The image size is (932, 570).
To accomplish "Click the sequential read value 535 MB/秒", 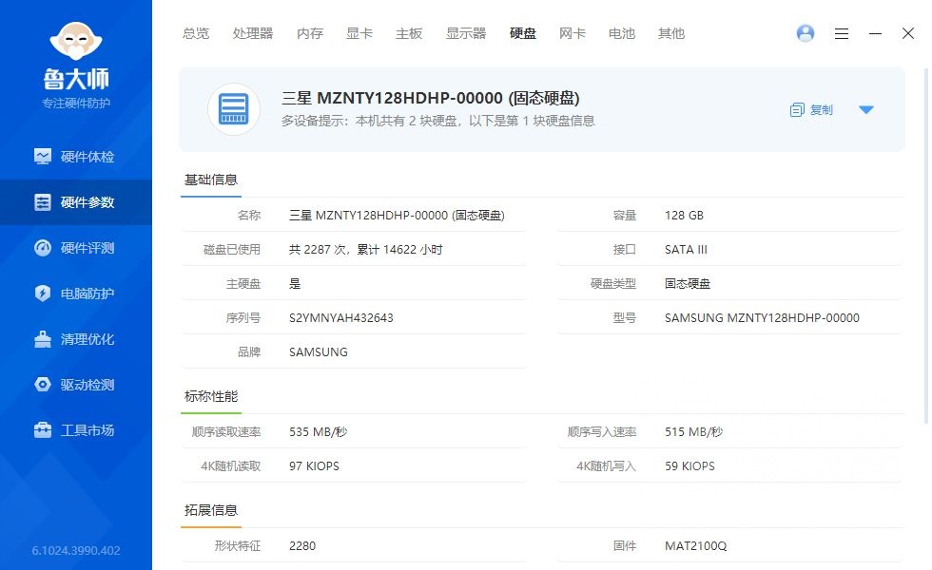I will [318, 431].
